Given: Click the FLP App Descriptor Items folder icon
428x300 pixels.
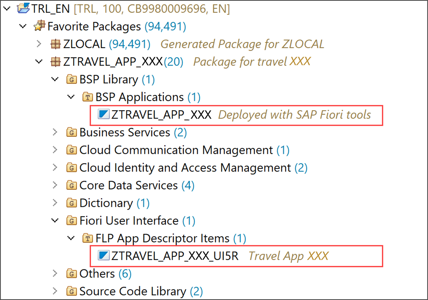Looking at the screenshot, I should click(88, 238).
